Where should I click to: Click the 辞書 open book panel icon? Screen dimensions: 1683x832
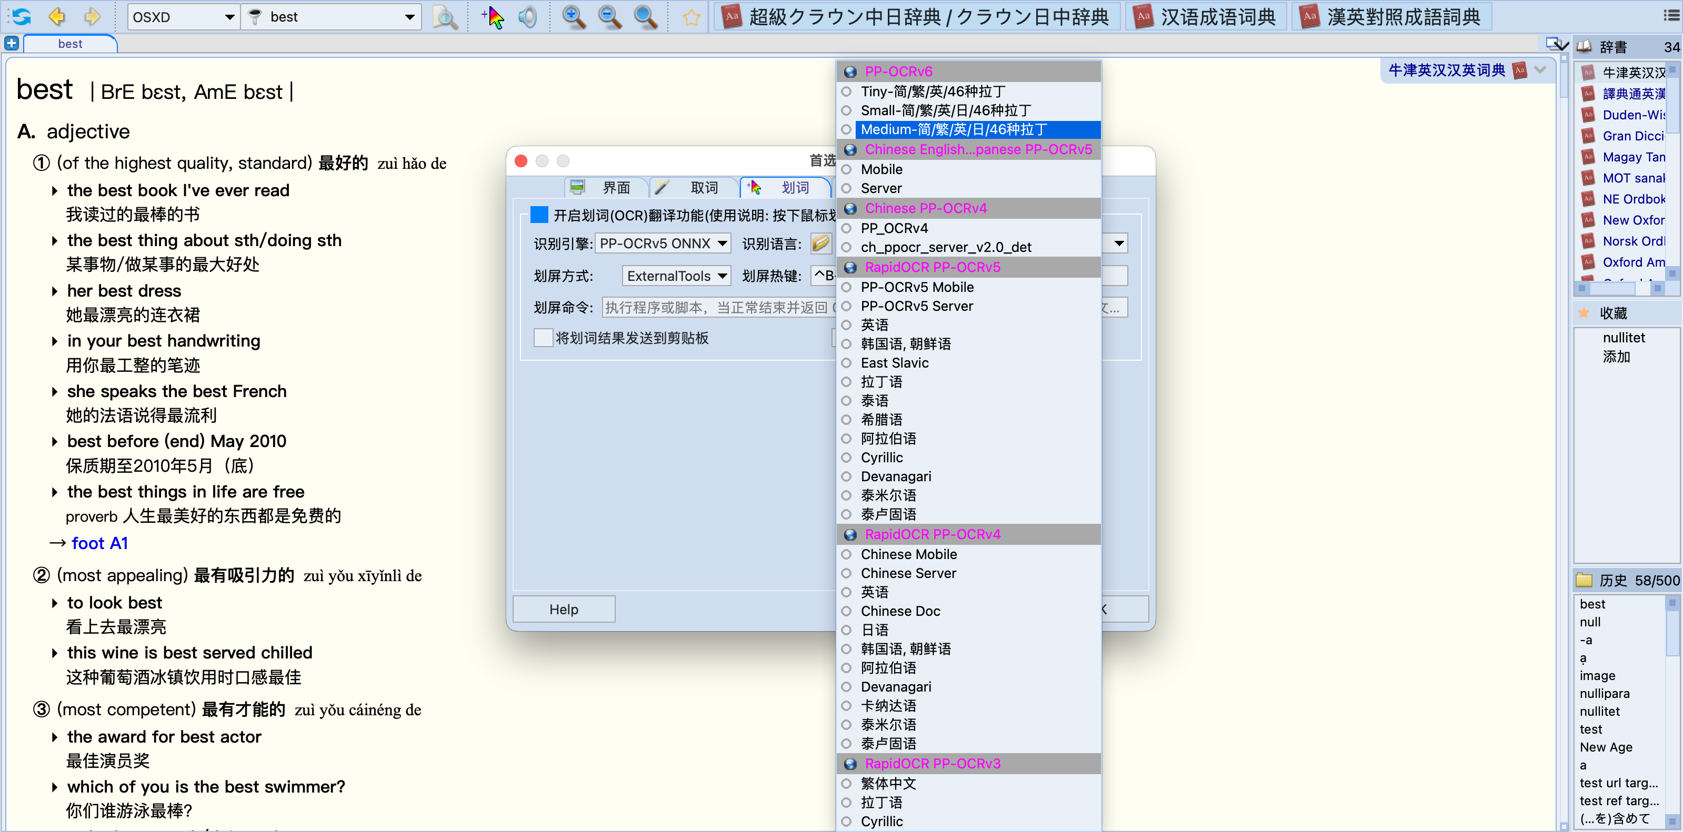(1585, 46)
